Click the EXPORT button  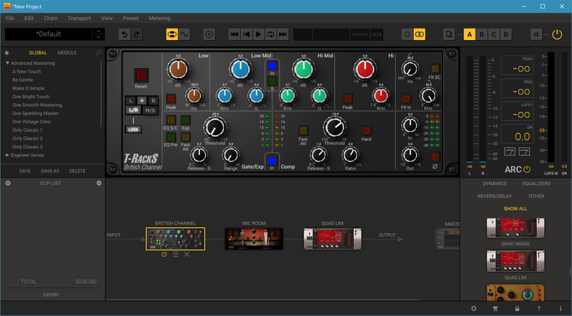(51, 295)
